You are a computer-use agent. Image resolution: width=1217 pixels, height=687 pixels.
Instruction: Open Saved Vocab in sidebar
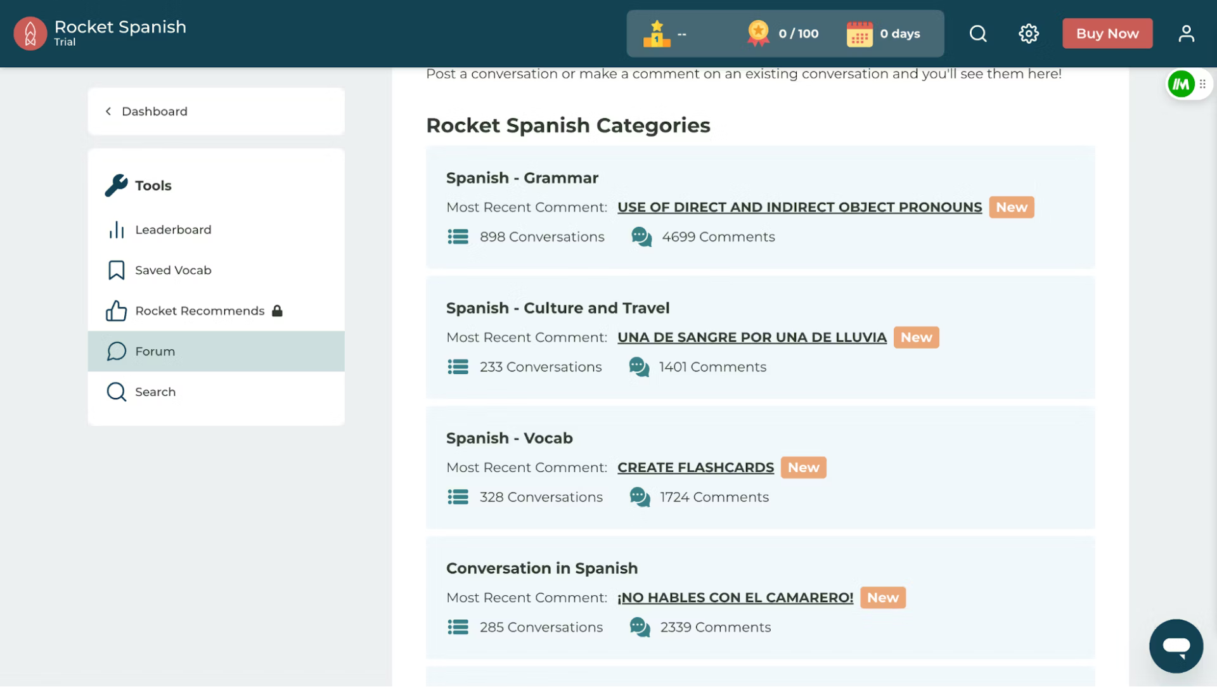pyautogui.click(x=216, y=270)
